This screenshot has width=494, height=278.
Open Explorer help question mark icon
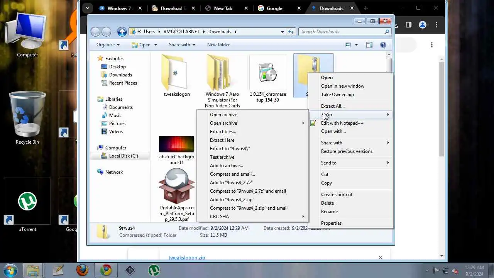pyautogui.click(x=383, y=45)
